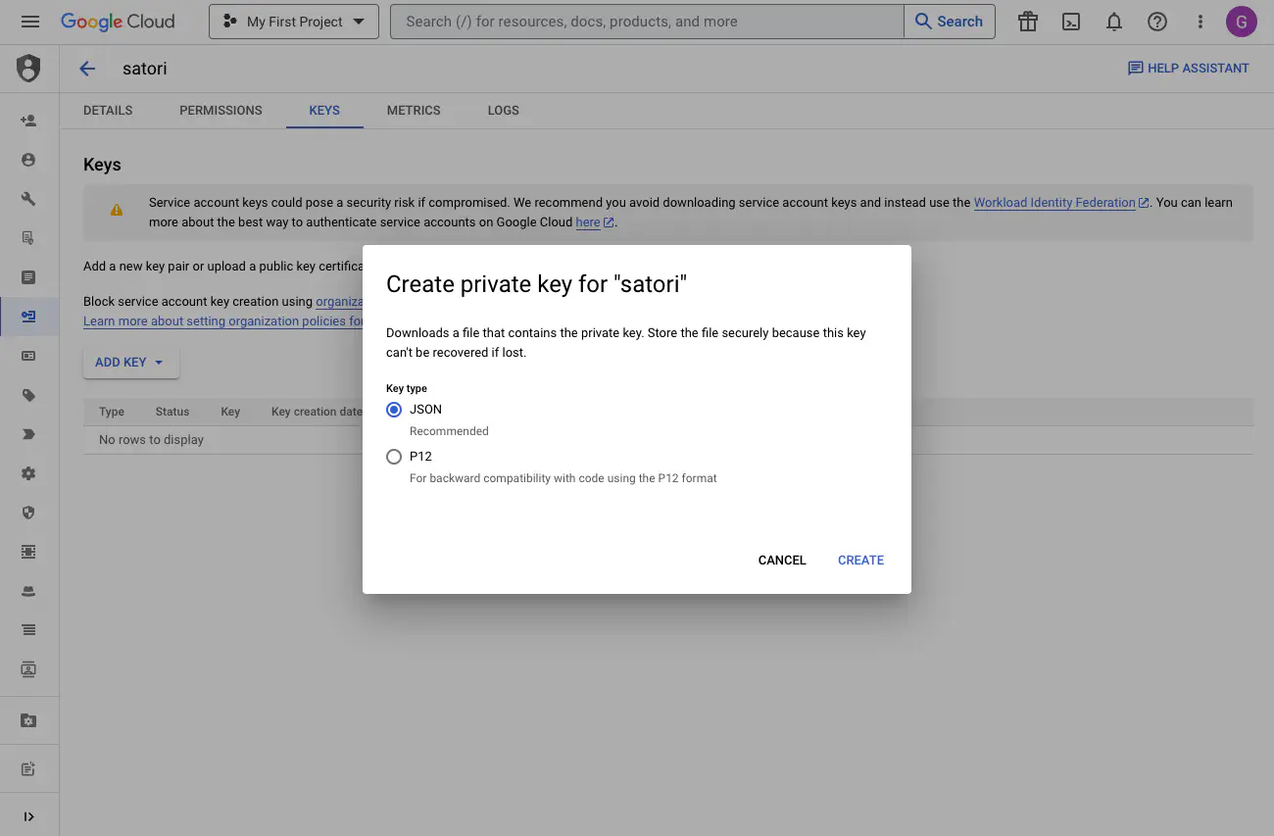Click the IAM & Admin shield icon
Viewport: 1274px width, 836px height.
28,69
